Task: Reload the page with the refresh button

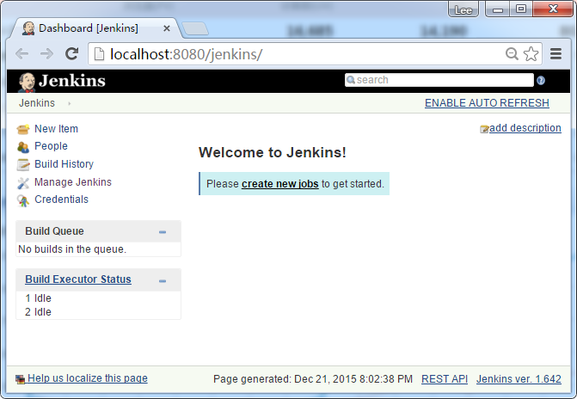Action: 72,54
